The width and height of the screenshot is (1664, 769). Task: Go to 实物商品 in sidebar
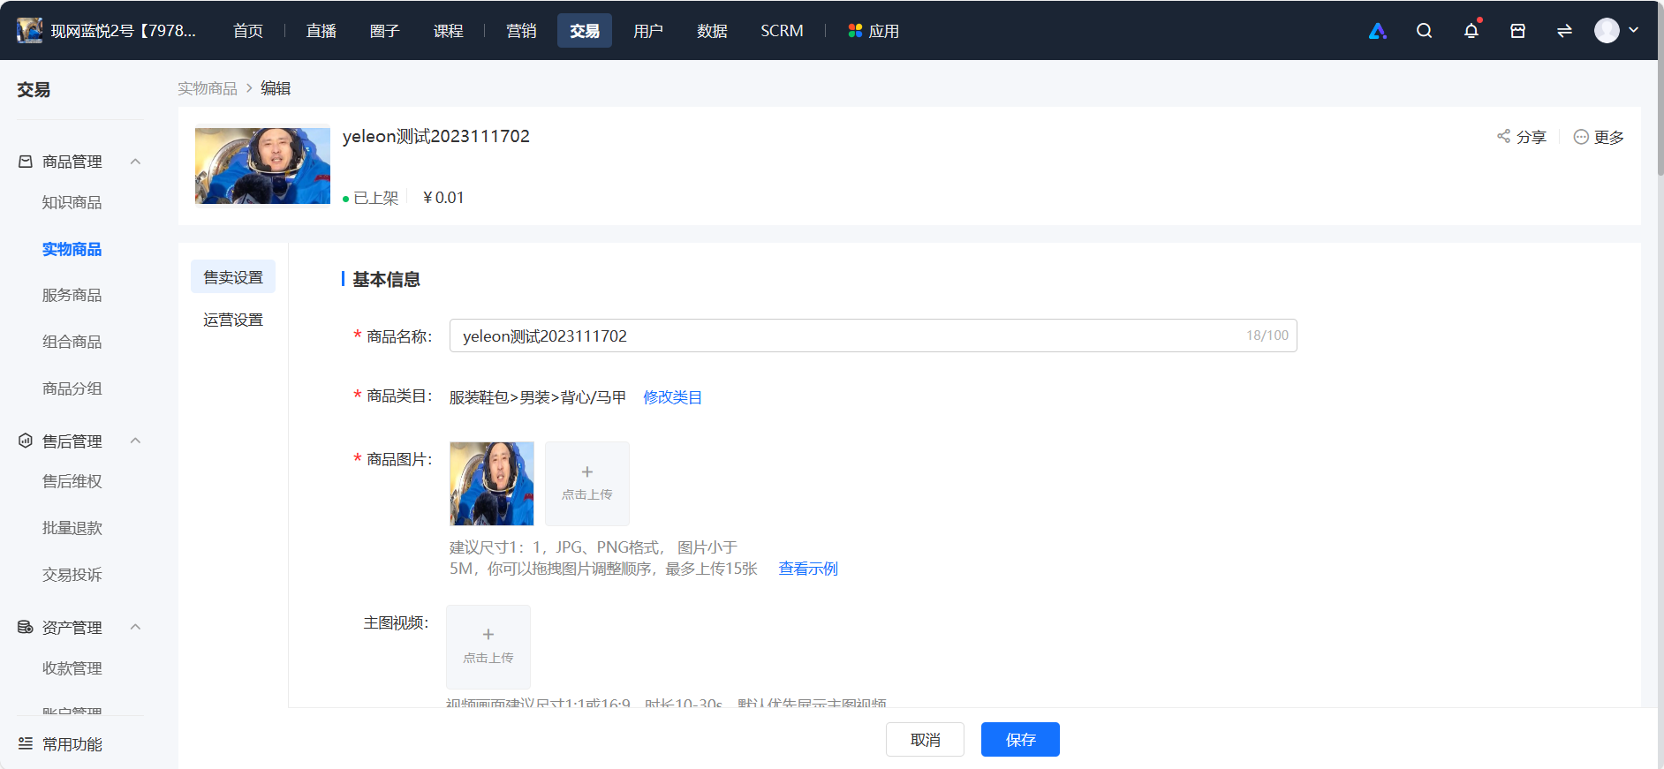(72, 249)
